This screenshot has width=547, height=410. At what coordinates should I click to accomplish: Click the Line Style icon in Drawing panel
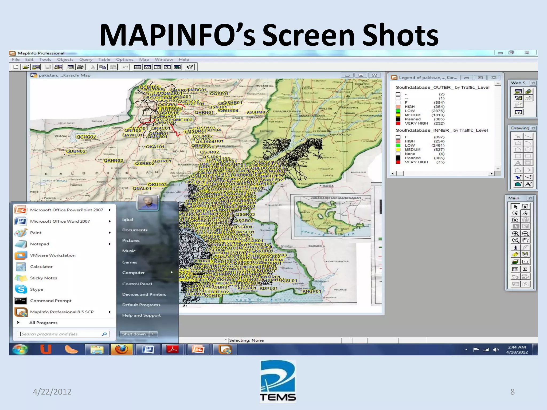pyautogui.click(x=528, y=177)
